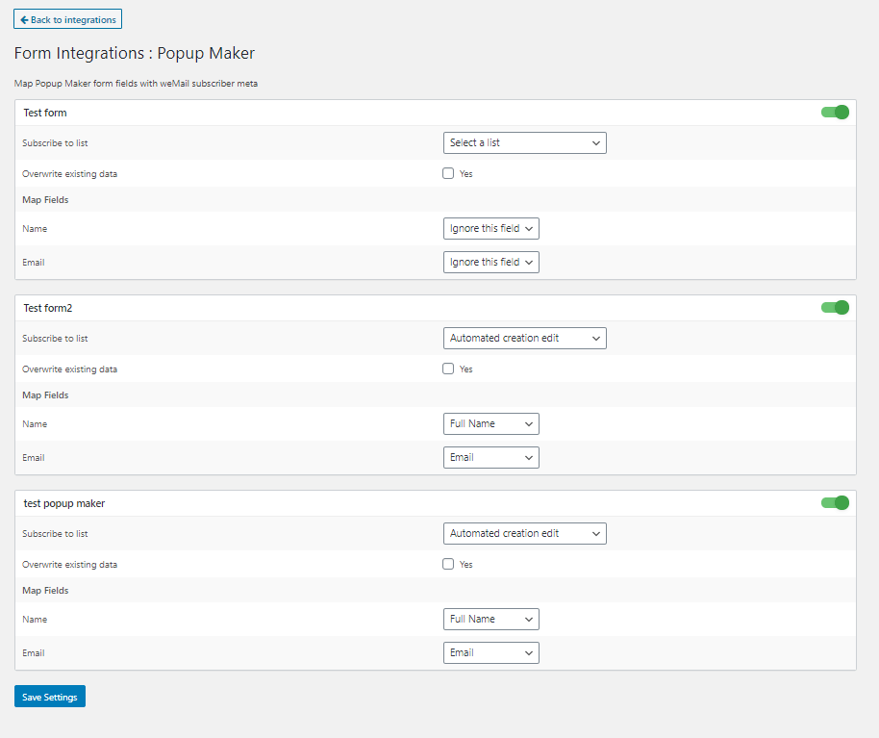Open Test form Subscribe to list dropdown
Screen dimensions: 879x738
coord(525,143)
